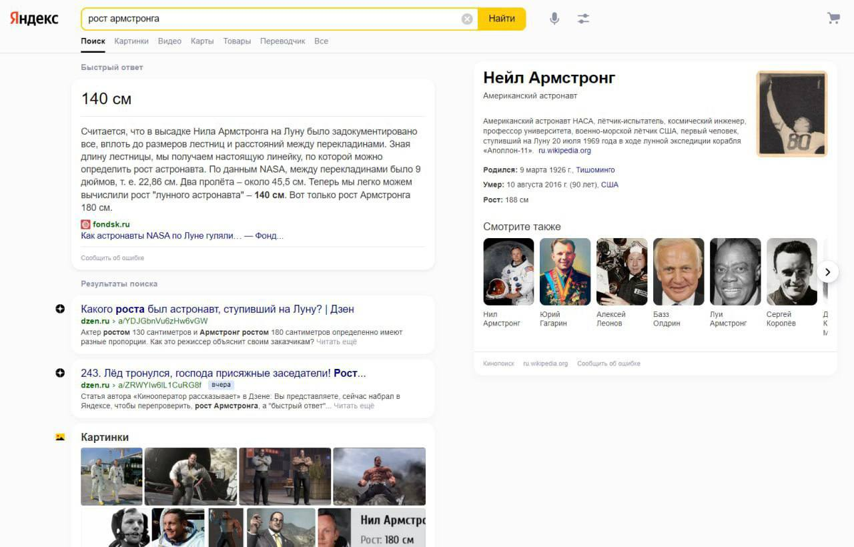854x547 pixels.
Task: Expand 'Читать ещё' in first dzen result
Action: pos(336,342)
